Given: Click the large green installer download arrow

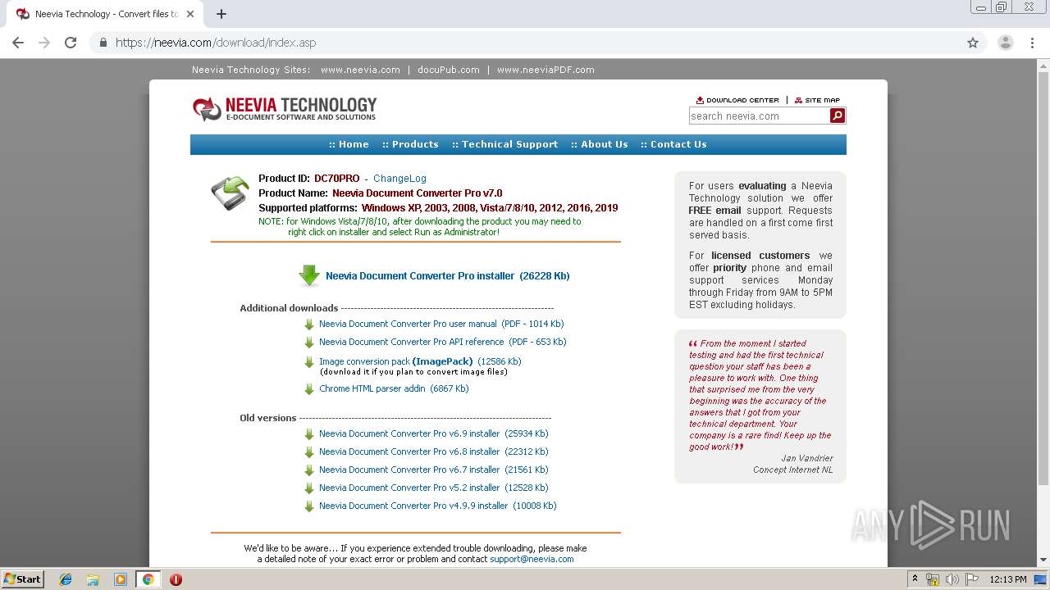Looking at the screenshot, I should tap(309, 275).
